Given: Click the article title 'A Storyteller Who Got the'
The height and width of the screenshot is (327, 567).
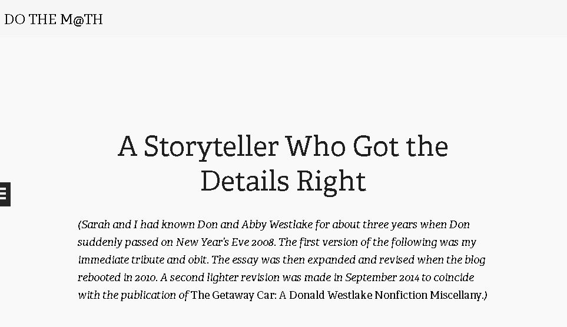Looking at the screenshot, I should click(x=283, y=146).
